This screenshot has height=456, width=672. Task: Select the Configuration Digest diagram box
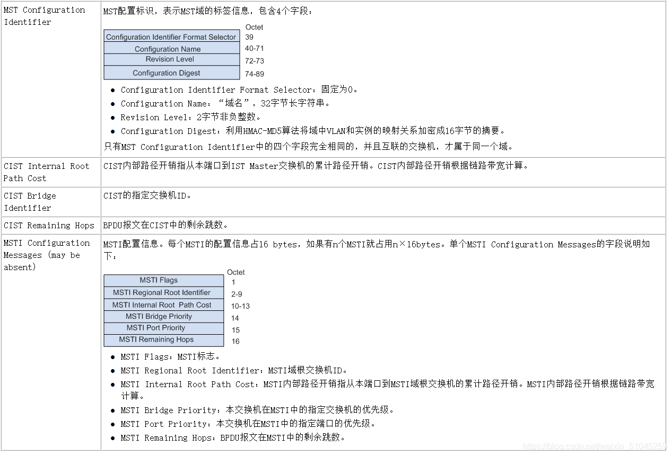pyautogui.click(x=171, y=73)
